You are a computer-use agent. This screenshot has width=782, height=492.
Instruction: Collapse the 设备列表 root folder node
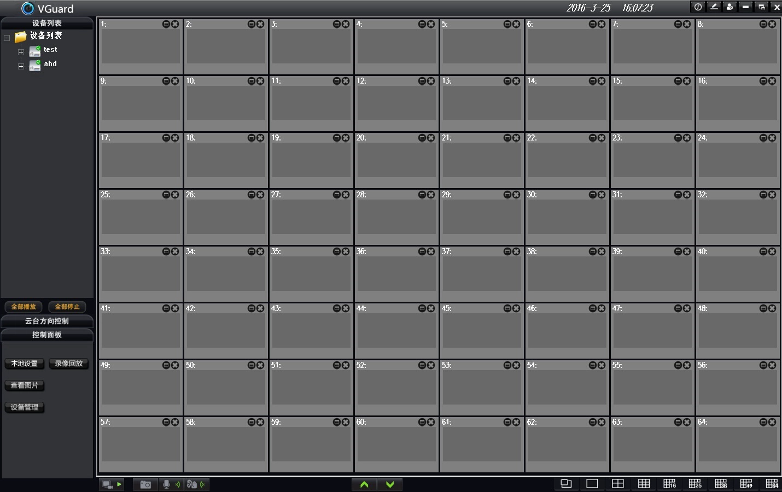tap(7, 38)
